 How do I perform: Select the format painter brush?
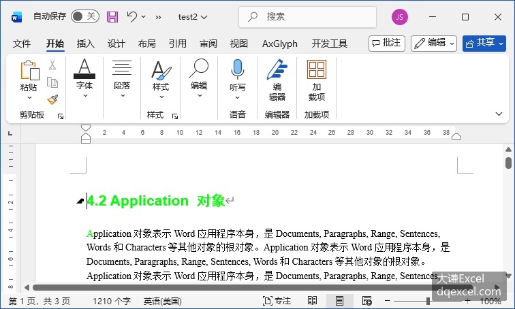pyautogui.click(x=52, y=100)
